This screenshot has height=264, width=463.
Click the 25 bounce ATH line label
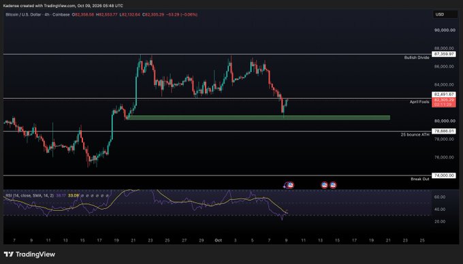[x=415, y=135]
